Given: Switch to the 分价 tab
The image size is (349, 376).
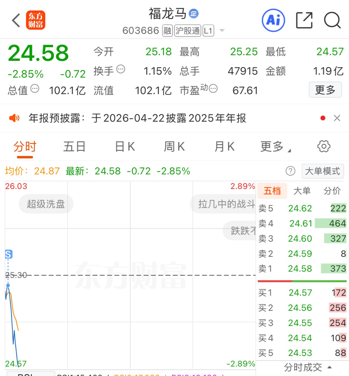Looking at the screenshot, I should pos(332,191).
